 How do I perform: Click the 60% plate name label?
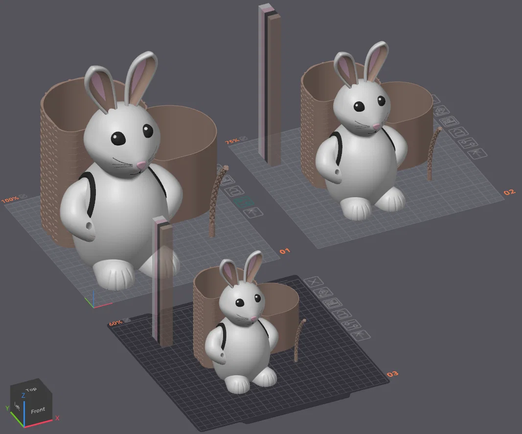pos(115,323)
